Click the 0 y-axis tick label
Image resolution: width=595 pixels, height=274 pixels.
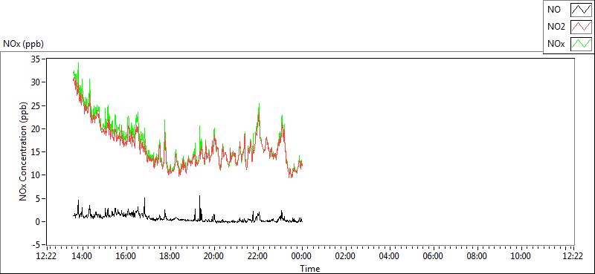(x=37, y=222)
